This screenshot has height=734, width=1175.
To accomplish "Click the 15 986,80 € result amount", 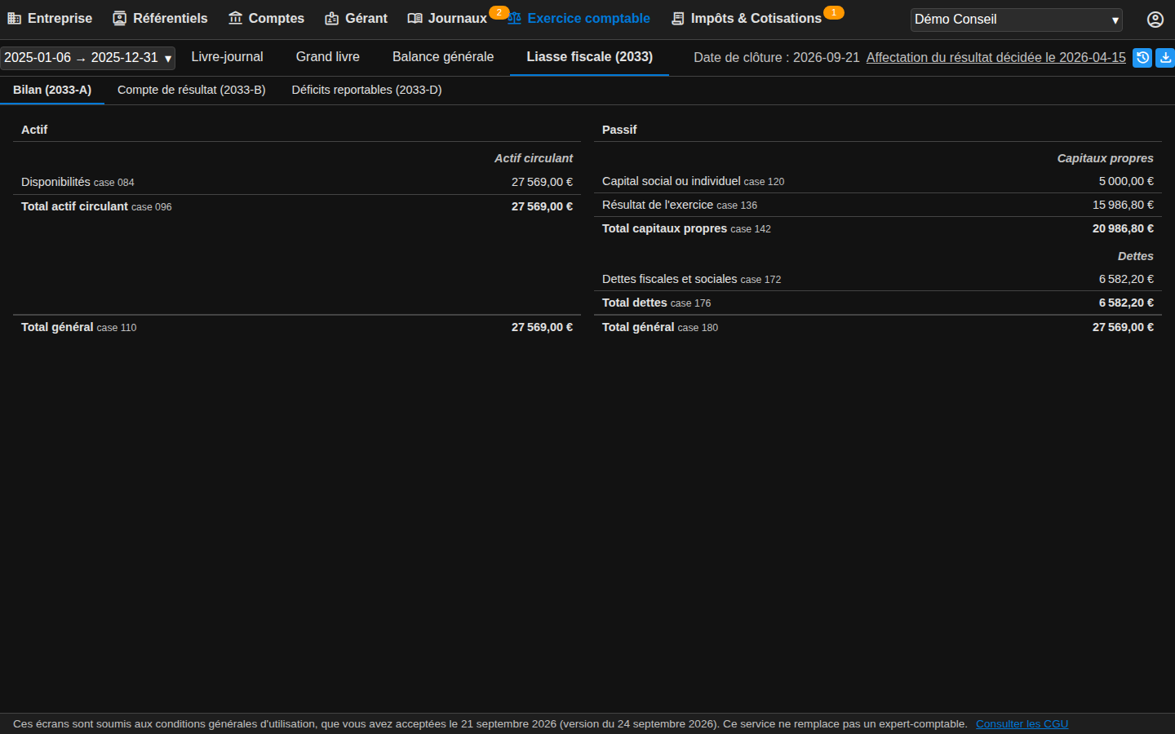I will pyautogui.click(x=1123, y=205).
